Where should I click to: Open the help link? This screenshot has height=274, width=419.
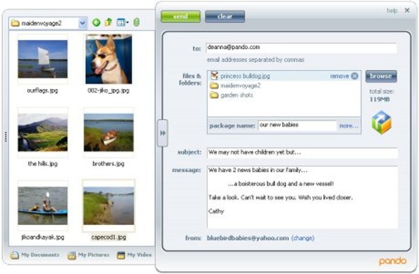pos(392,11)
